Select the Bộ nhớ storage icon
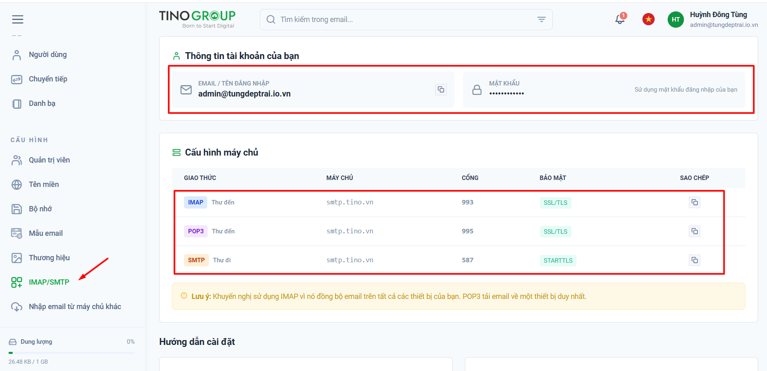This screenshot has height=371, width=767. [17, 209]
